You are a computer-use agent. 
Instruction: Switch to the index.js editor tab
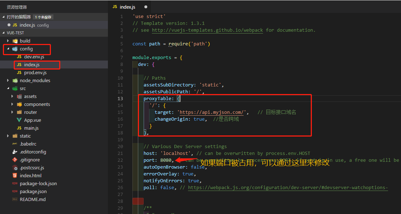click(127, 7)
